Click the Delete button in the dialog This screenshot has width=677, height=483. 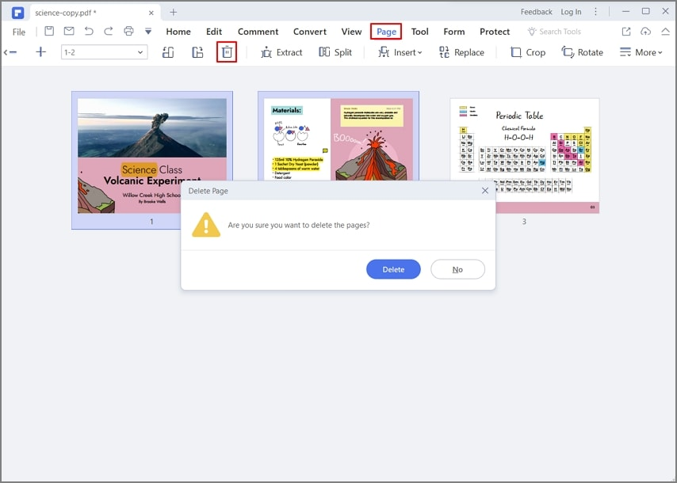[393, 269]
